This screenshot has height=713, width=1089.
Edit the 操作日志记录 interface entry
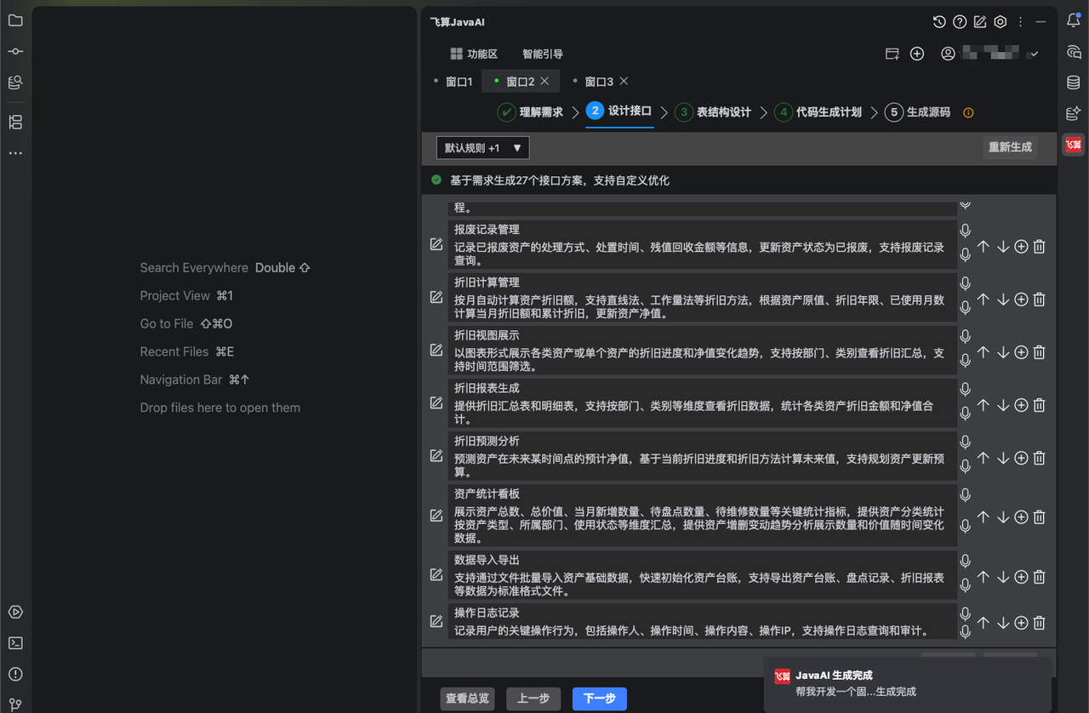436,621
